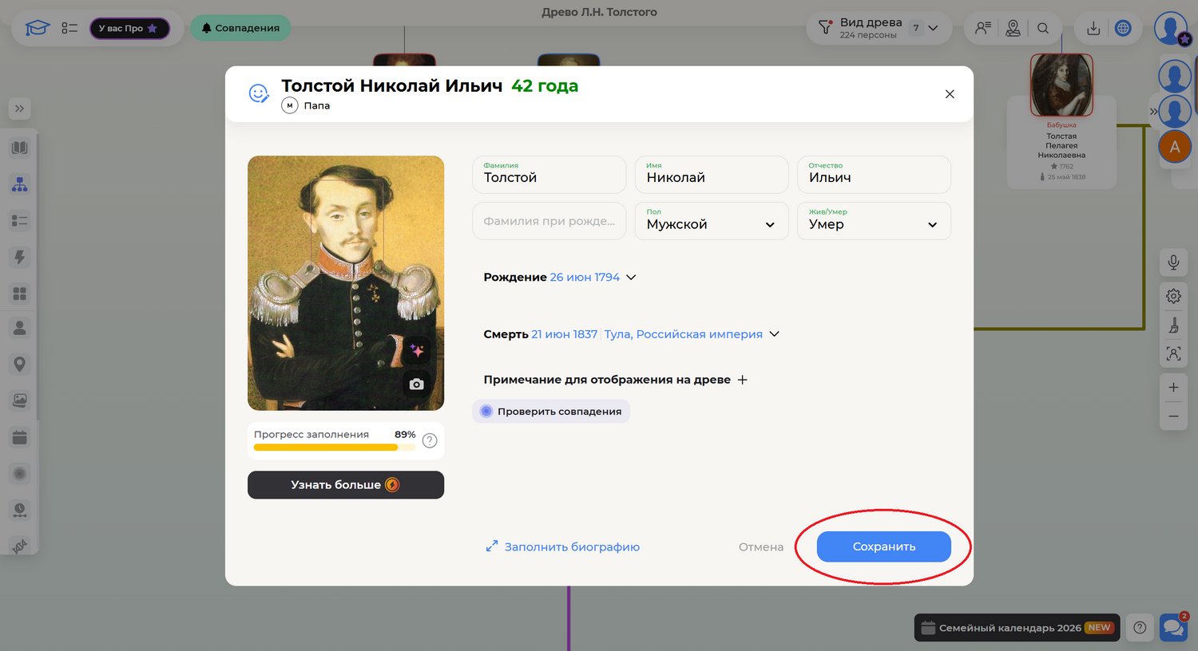1198x651 pixels.
Task: Open the search magnifier in the top bar
Action: [1043, 28]
